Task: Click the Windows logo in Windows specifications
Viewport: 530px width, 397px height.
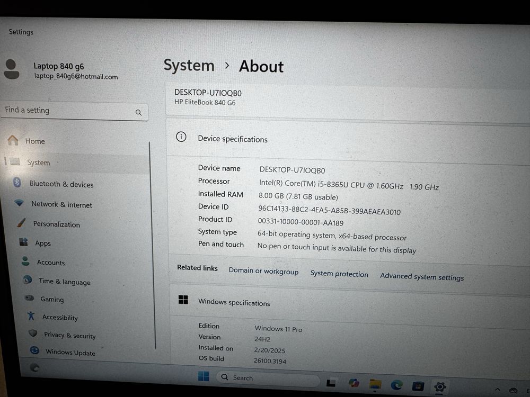Action: [x=183, y=300]
